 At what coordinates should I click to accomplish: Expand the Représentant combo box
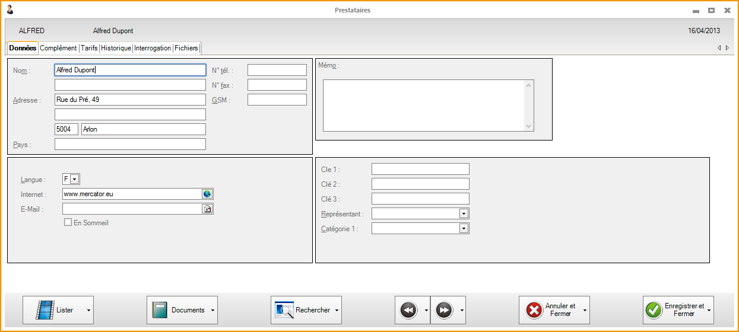[464, 213]
